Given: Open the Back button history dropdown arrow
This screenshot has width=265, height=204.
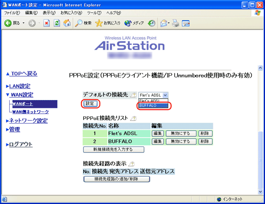Looking at the screenshot, I should coord(23,23).
